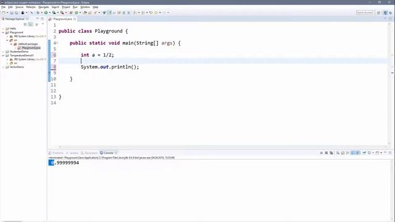Open the Run menu
Image resolution: width=395 pixels, height=222 pixels.
coord(75,7)
